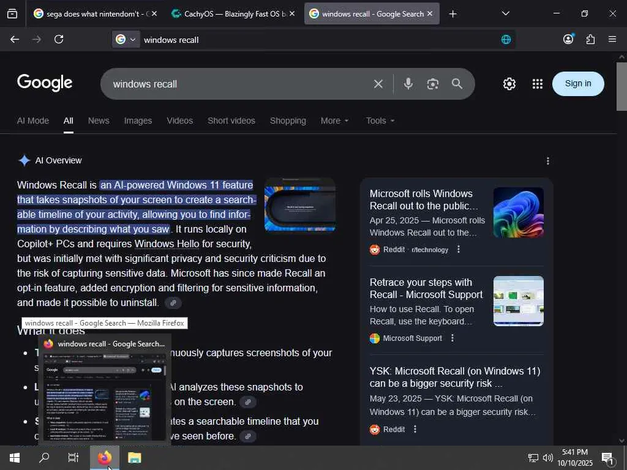Switch to AI Mode tab
Screen dimensions: 627x470
click(33, 121)
